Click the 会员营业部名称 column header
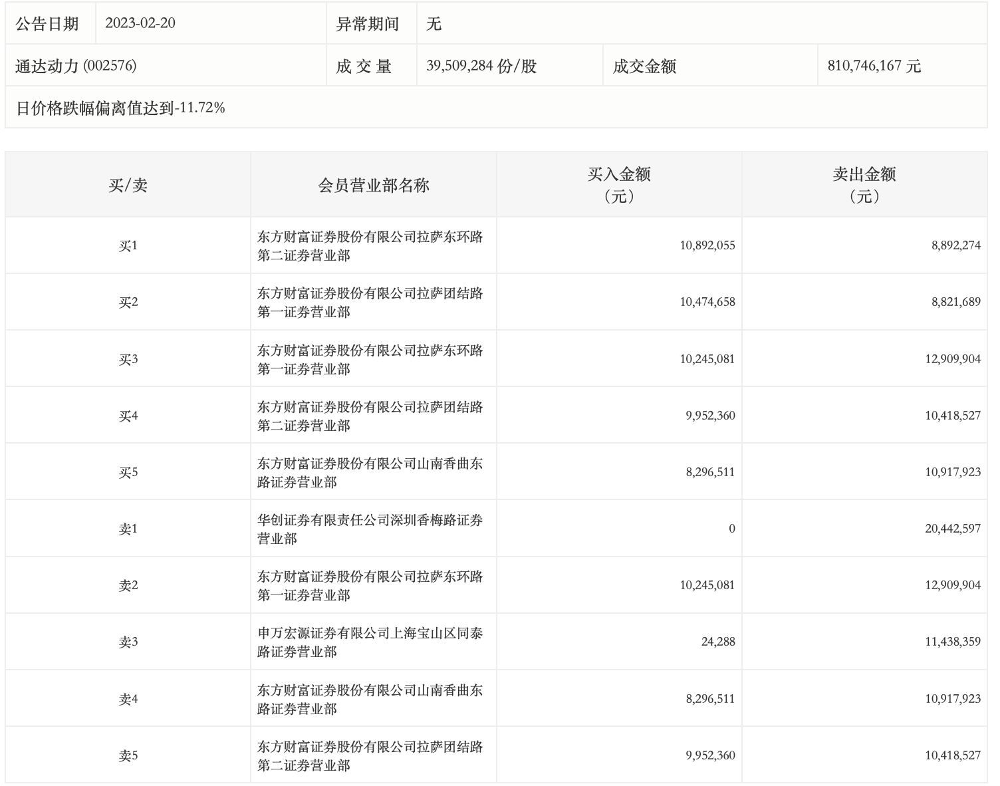 374,185
